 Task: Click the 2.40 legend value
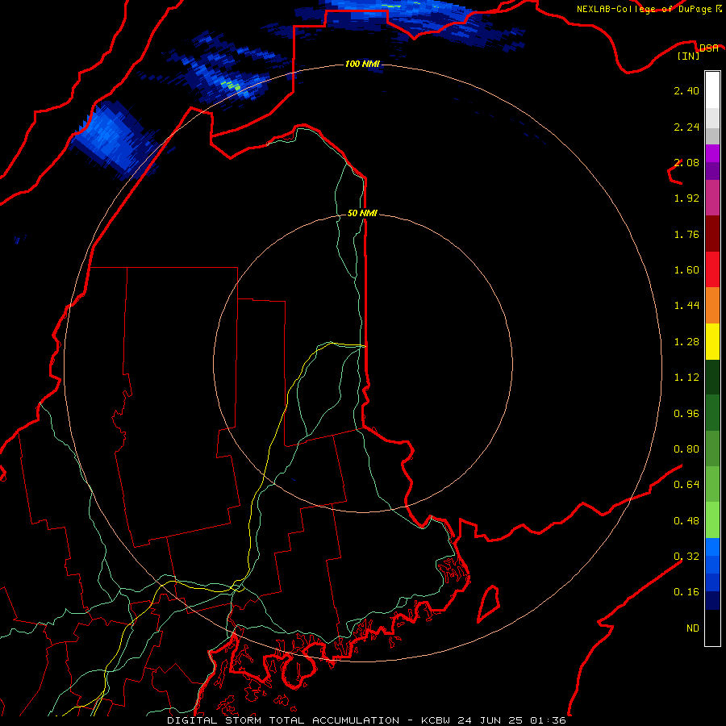click(686, 90)
